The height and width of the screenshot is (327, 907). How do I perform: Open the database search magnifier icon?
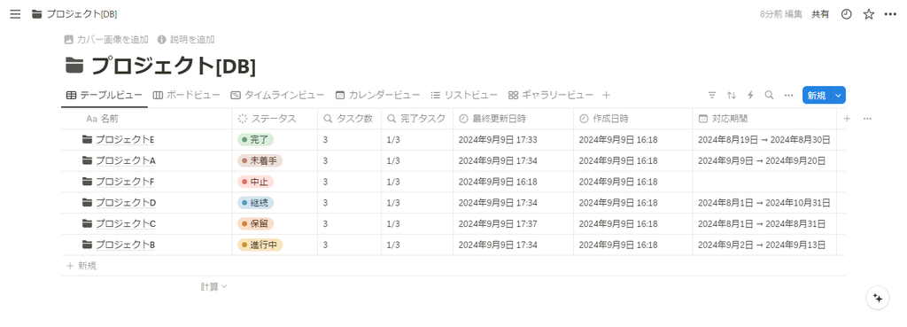tap(769, 95)
